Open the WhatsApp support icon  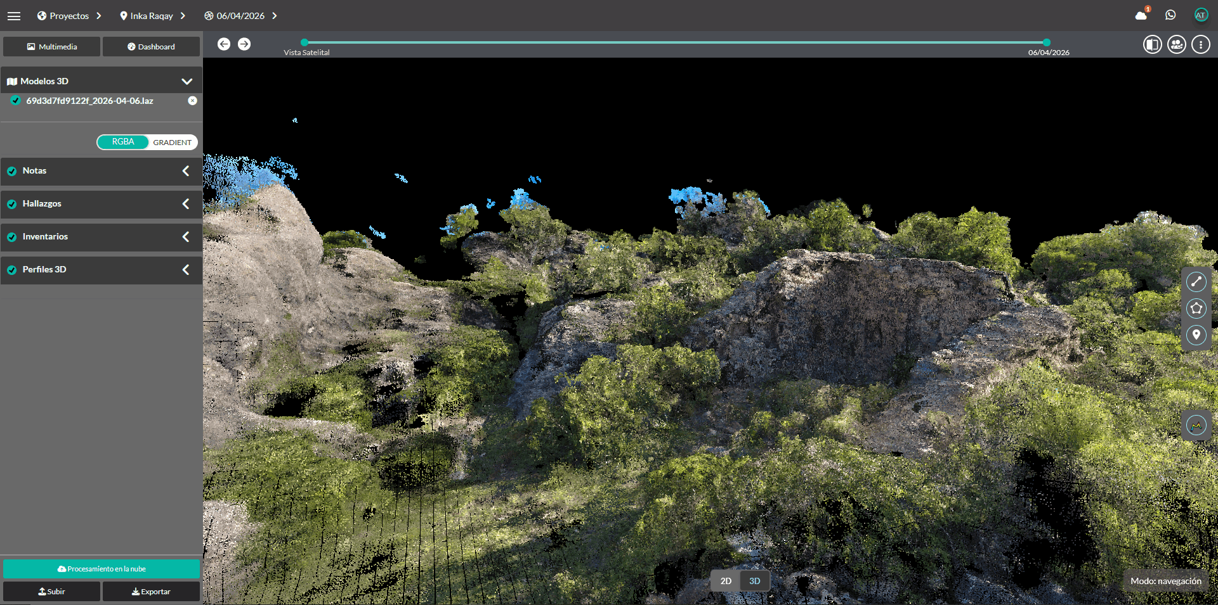coord(1170,15)
